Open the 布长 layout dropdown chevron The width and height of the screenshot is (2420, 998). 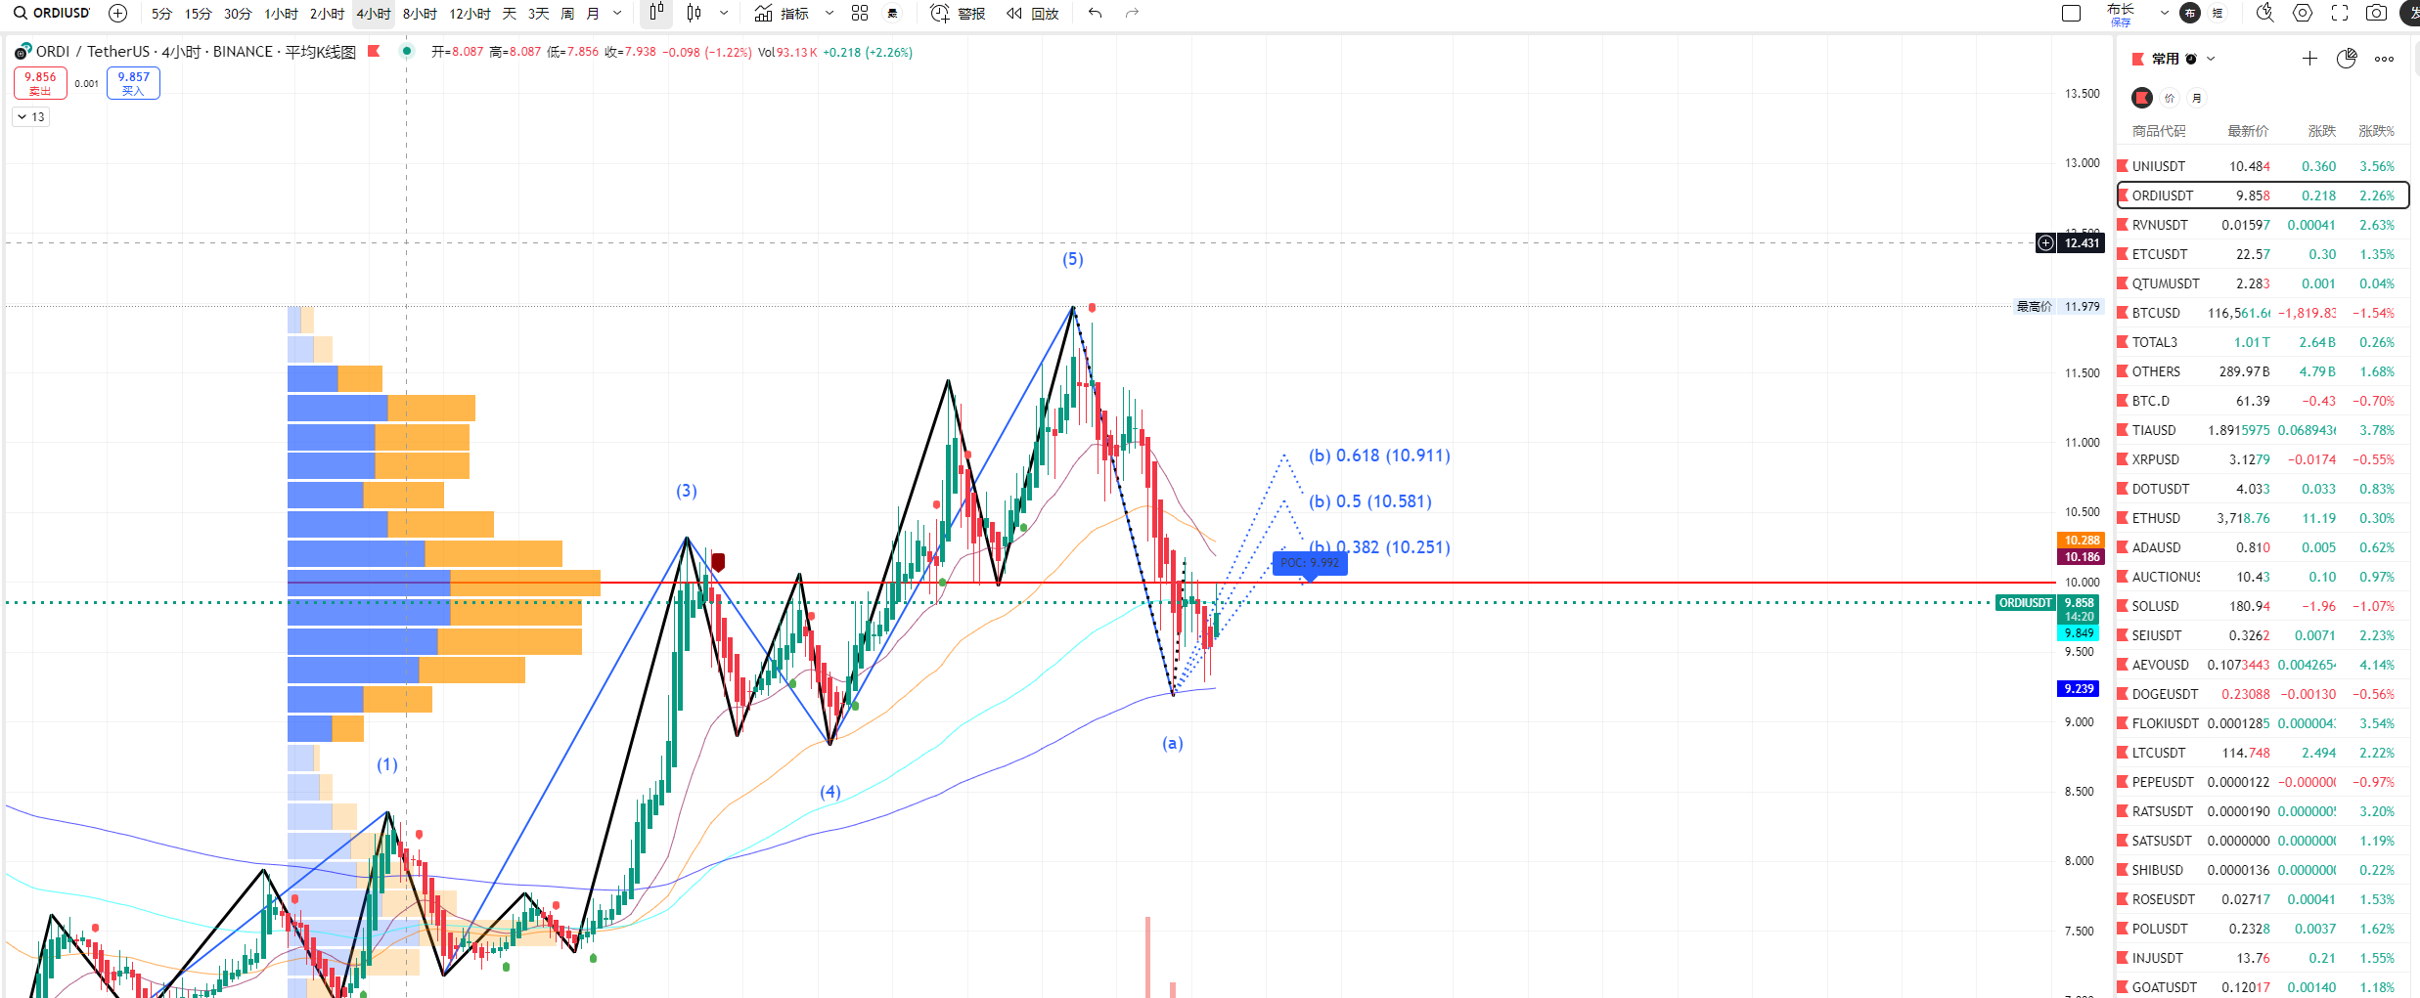[x=2165, y=13]
